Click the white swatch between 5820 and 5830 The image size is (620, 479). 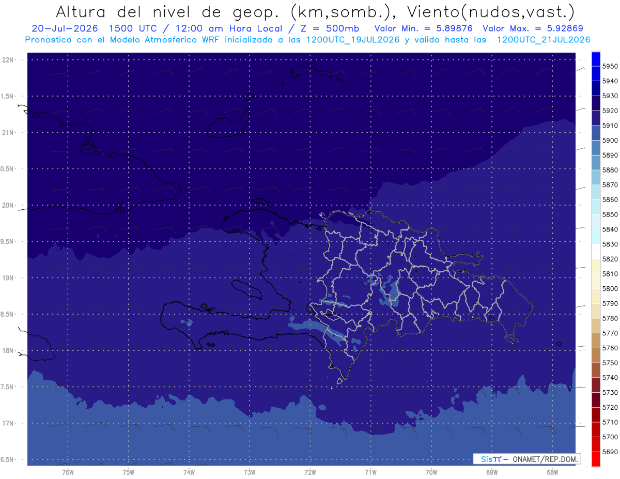coord(596,252)
